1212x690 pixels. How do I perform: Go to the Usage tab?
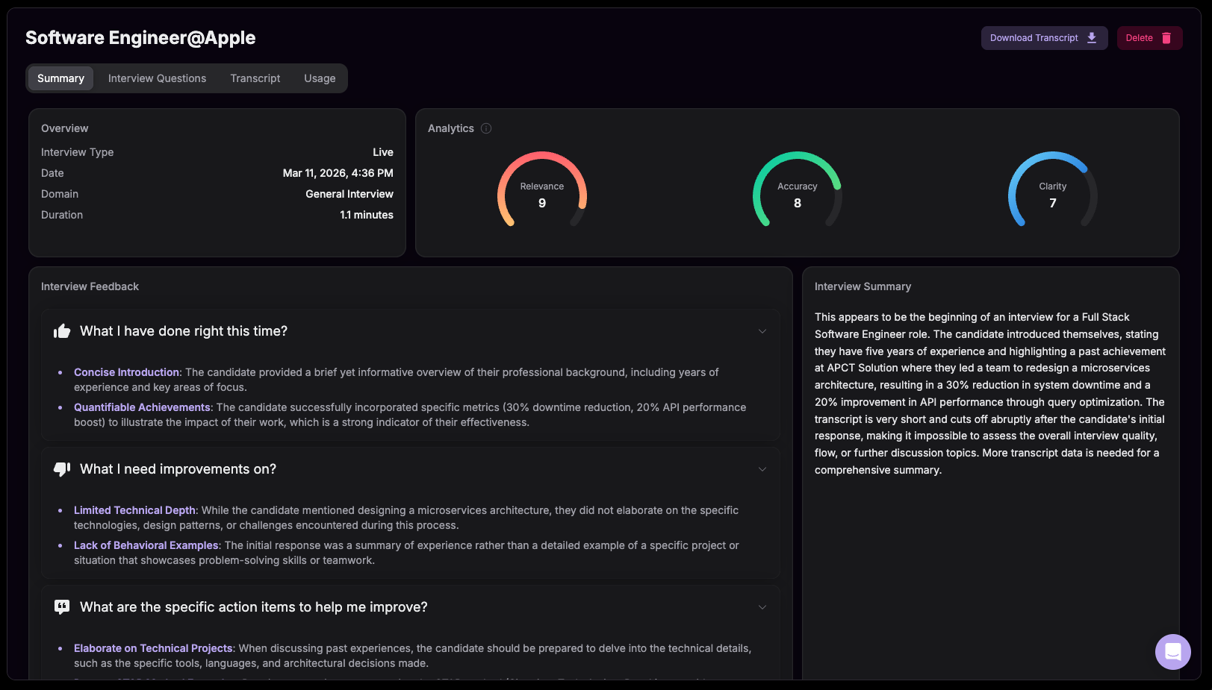pos(320,78)
